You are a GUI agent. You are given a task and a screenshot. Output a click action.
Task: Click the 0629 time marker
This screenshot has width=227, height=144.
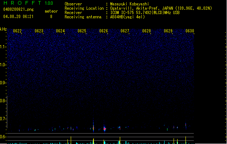point(168,31)
